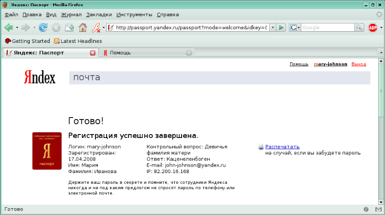
Task: Click the scrollbar up arrow
Action: pyautogui.click(x=381, y=61)
